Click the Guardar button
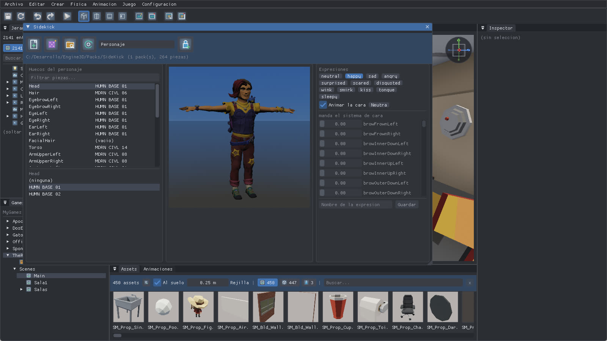This screenshot has height=341, width=607. 407,205
